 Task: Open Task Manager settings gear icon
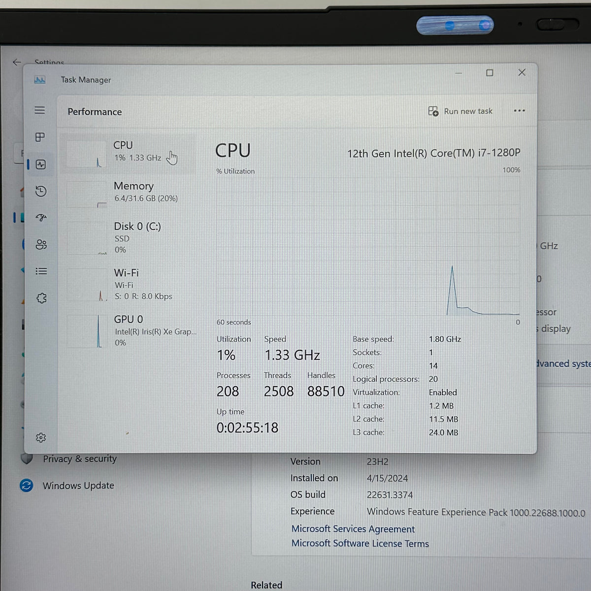pos(41,437)
